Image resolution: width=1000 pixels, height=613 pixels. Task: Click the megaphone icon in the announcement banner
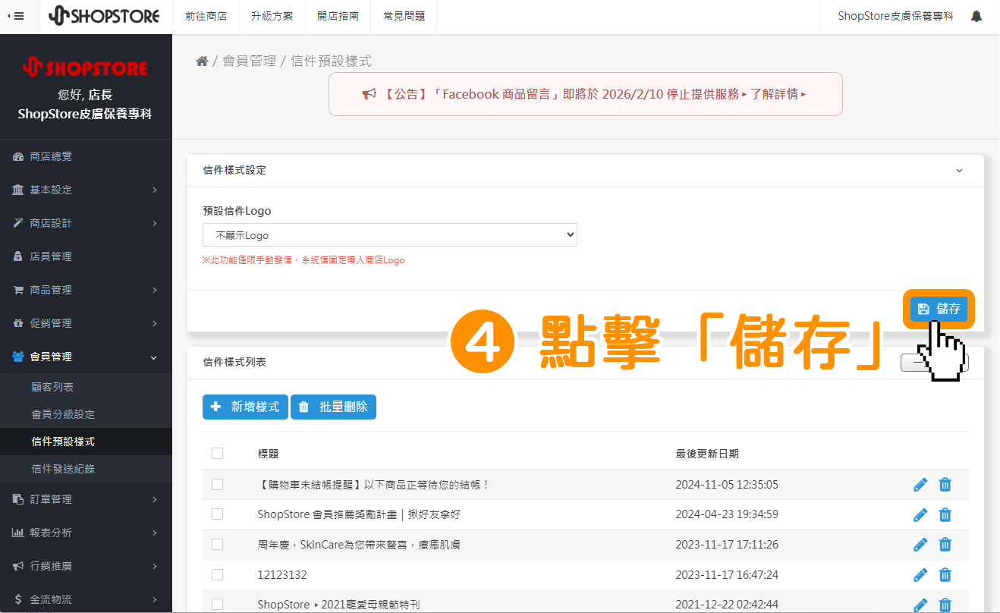coord(368,93)
